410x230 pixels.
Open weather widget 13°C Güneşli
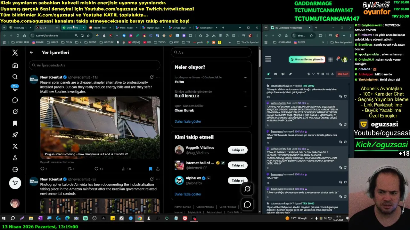click(296, 218)
